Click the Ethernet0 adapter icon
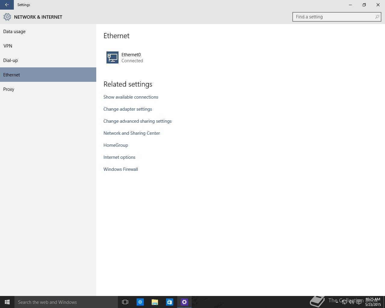Viewport: 385px width, 308px height. (112, 57)
